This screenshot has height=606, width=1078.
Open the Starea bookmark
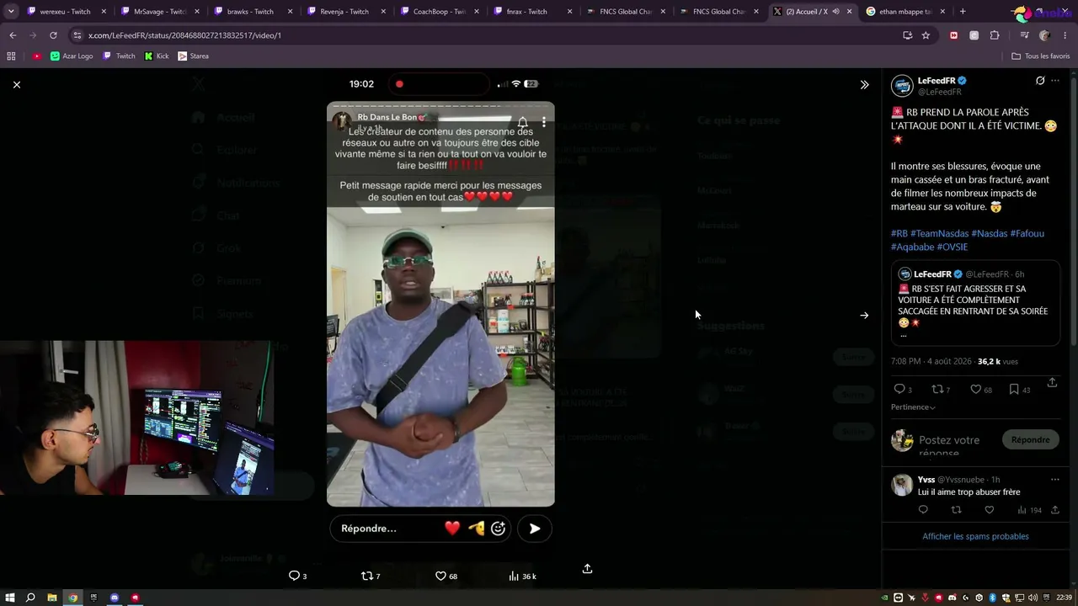pos(193,56)
